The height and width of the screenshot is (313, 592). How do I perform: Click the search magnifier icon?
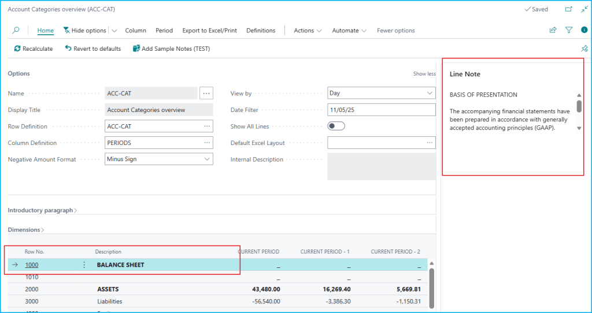(x=16, y=31)
